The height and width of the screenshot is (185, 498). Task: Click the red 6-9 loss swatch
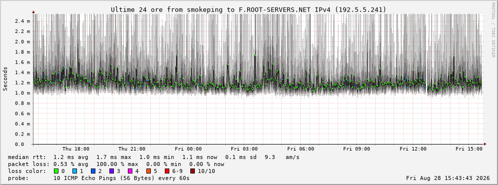click(x=167, y=171)
